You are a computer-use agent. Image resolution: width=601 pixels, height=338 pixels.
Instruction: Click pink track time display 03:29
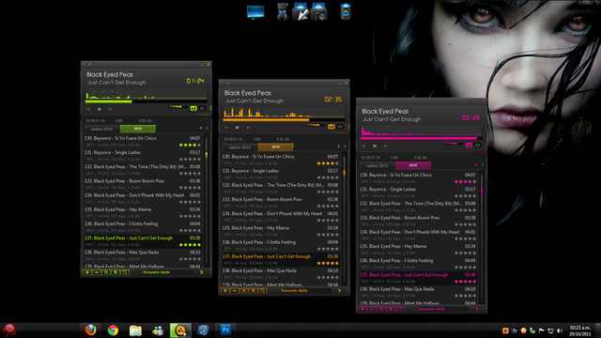[470, 117]
